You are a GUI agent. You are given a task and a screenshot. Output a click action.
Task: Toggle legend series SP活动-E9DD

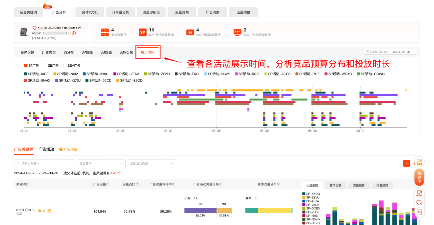pyautogui.click(x=129, y=81)
